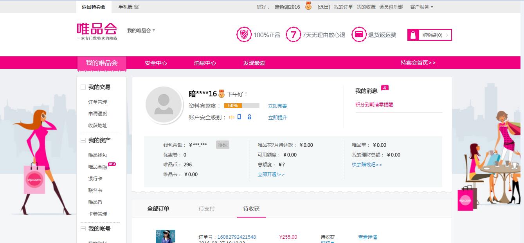Switch to the 待支付 orders tab
This screenshot has height=243, width=524.
[x=207, y=209]
